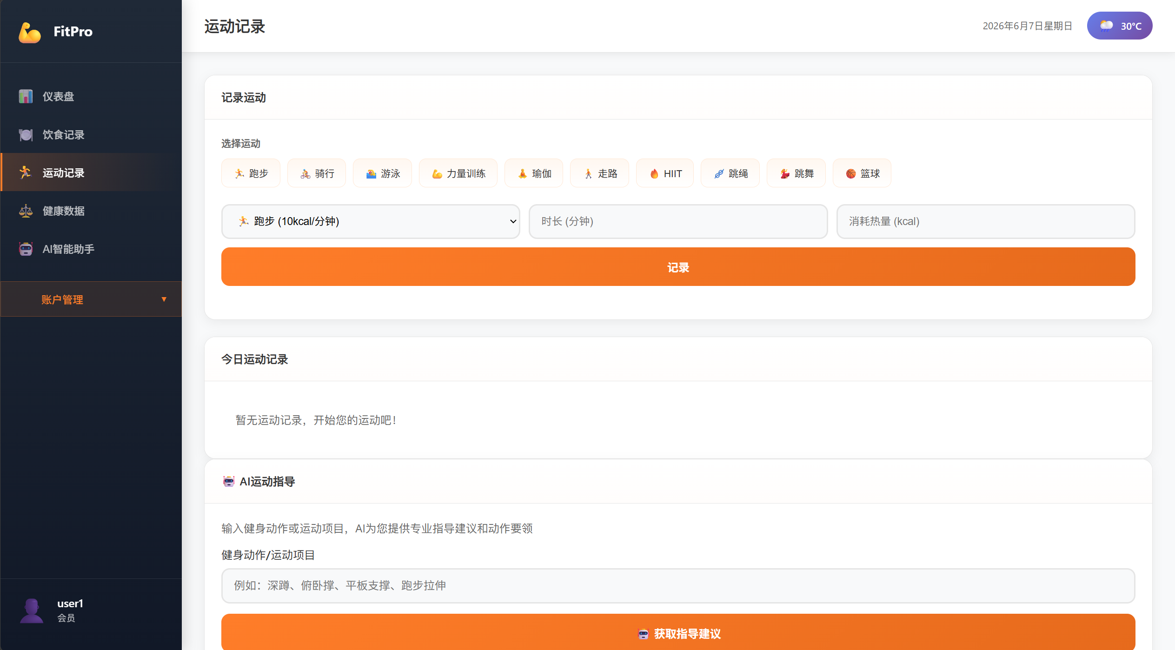Image resolution: width=1175 pixels, height=650 pixels.
Task: Focus the 时长 (分钟) input field
Action: (678, 221)
